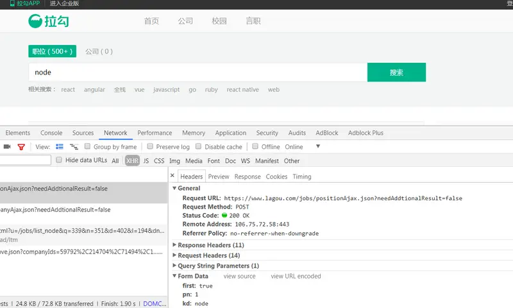Screen dimensions: 513x308
Task: Open the Elements panel tab
Action: (18, 133)
